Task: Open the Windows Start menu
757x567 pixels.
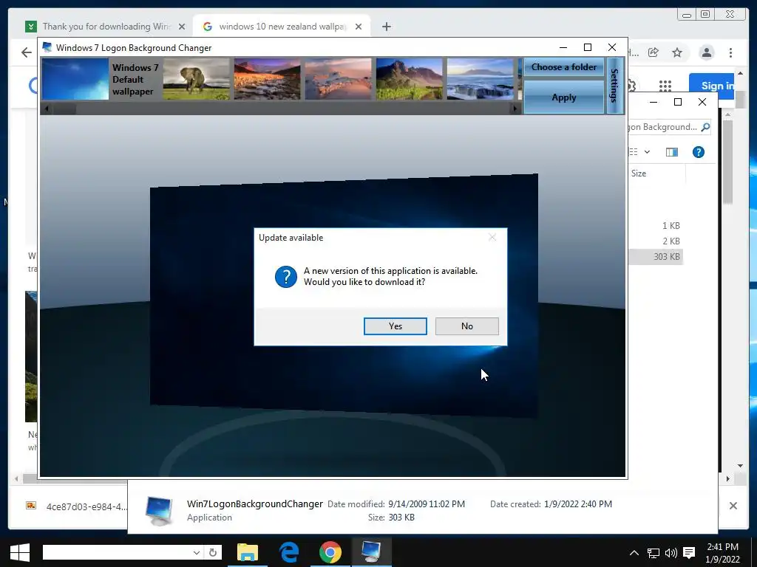Action: 19,552
